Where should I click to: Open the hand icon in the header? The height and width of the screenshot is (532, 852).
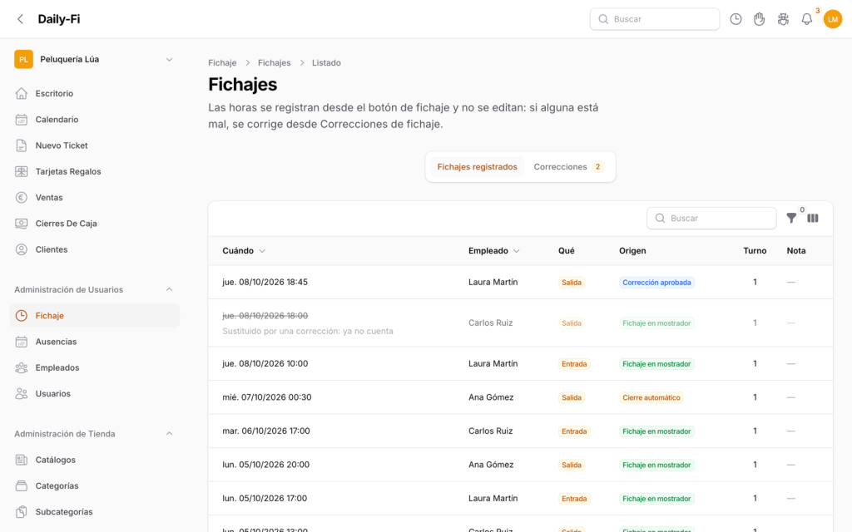pyautogui.click(x=759, y=19)
